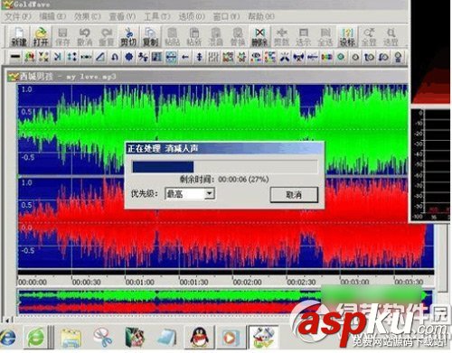Click the 00:01:30 mark on the time ruler

[193, 283]
